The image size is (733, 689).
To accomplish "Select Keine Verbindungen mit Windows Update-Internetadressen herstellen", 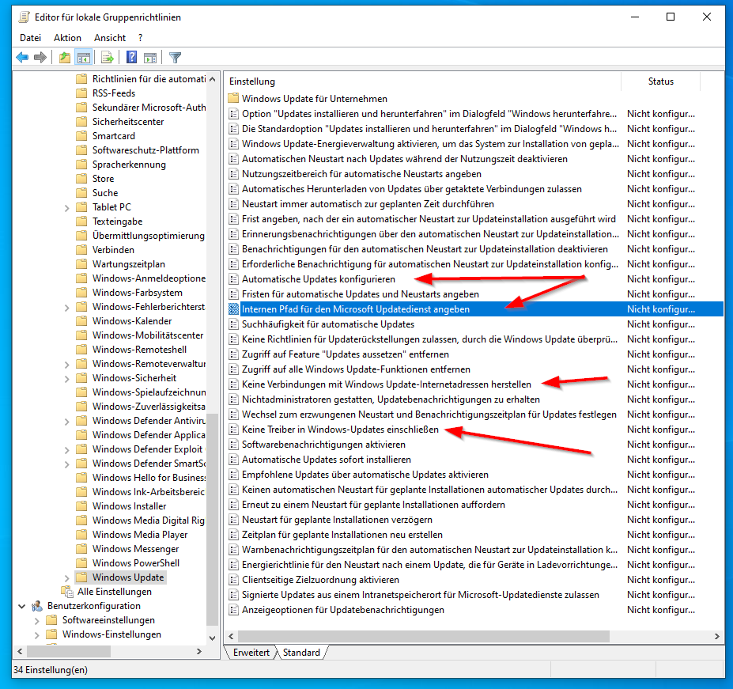I will (387, 384).
